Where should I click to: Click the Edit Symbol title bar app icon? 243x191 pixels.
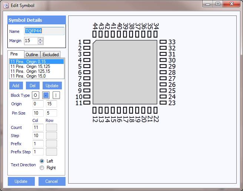point(6,6)
